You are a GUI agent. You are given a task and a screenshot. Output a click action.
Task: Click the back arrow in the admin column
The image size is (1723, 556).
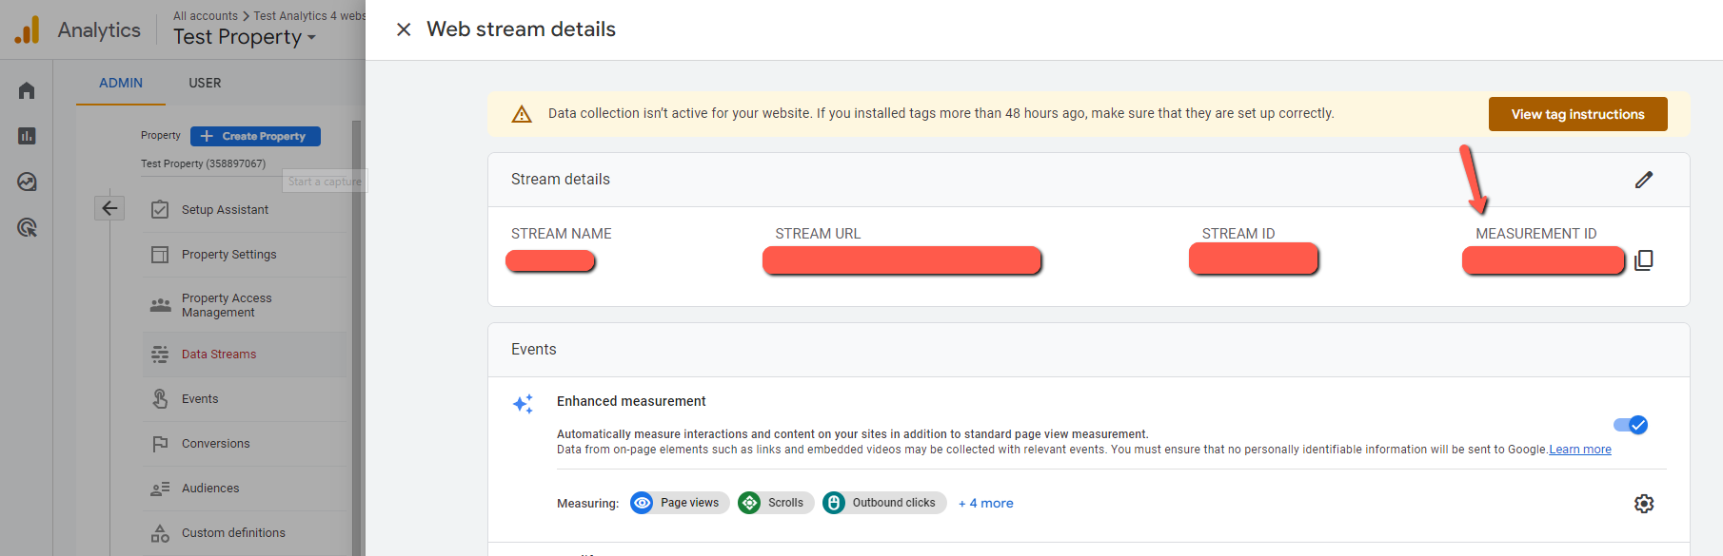pos(109,208)
